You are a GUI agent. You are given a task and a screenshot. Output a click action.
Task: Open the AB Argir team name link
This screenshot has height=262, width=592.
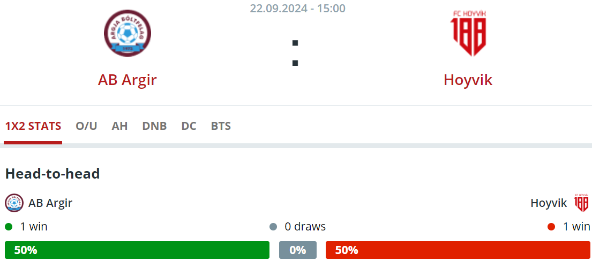click(x=127, y=80)
